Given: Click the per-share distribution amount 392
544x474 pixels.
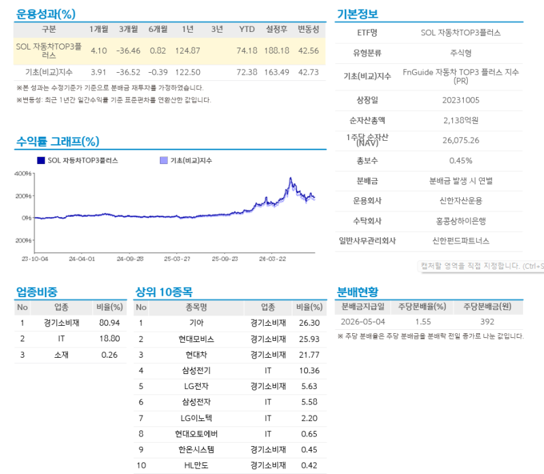Looking at the screenshot, I should [x=487, y=322].
